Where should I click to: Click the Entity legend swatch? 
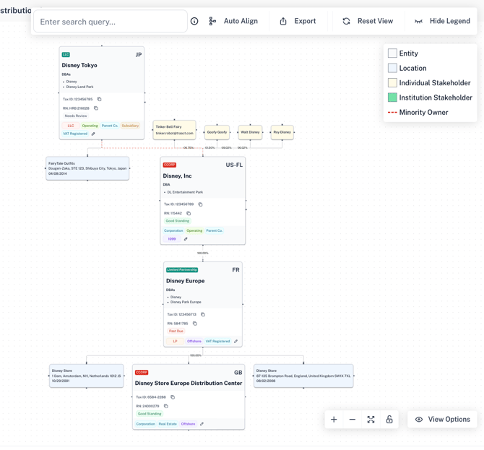tap(392, 53)
